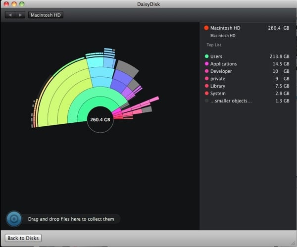Click the red System color dot
Image resolution: width=297 pixels, height=247 pixels.
[206, 93]
